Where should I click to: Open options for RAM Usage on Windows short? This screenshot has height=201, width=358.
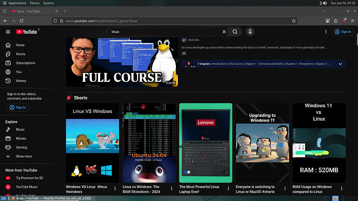point(341,189)
